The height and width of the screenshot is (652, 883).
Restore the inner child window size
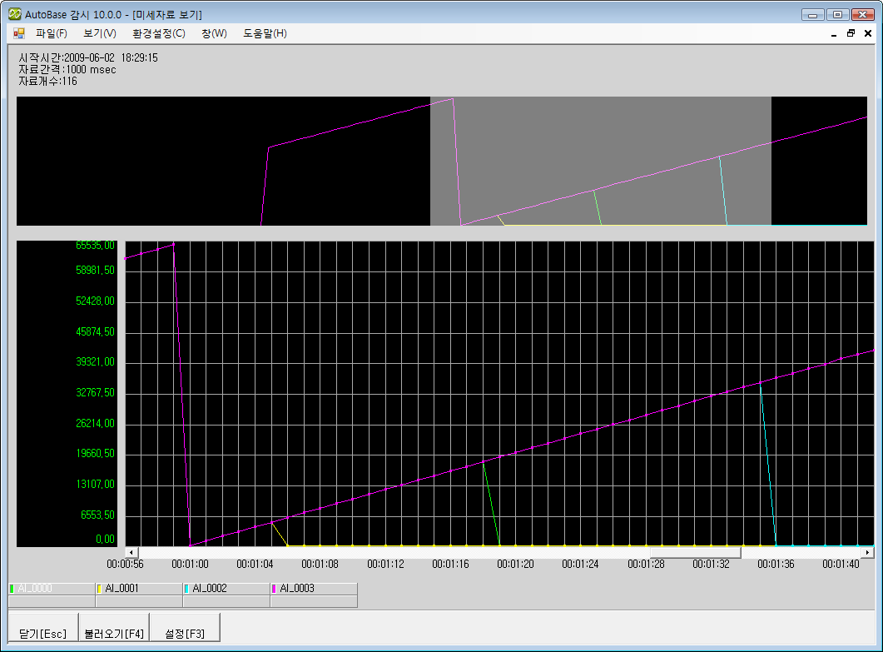click(x=851, y=33)
